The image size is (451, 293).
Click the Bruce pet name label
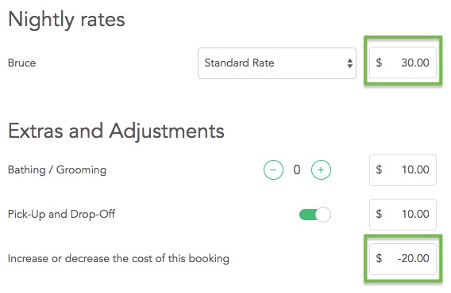pos(22,63)
